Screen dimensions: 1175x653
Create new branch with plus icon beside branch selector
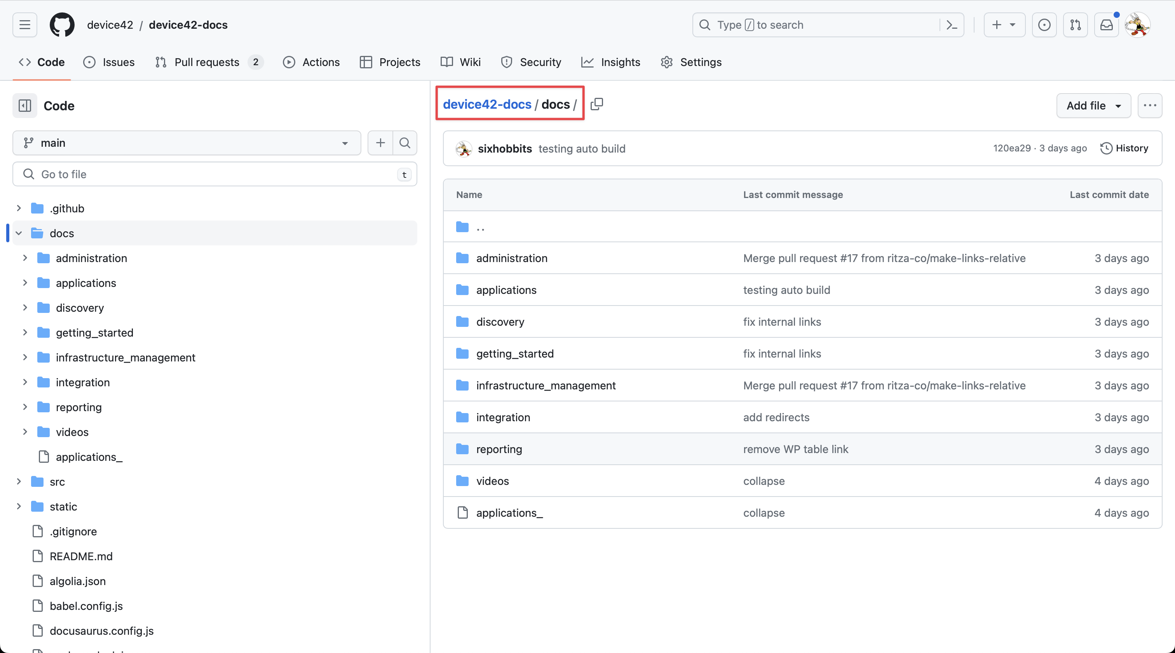380,142
